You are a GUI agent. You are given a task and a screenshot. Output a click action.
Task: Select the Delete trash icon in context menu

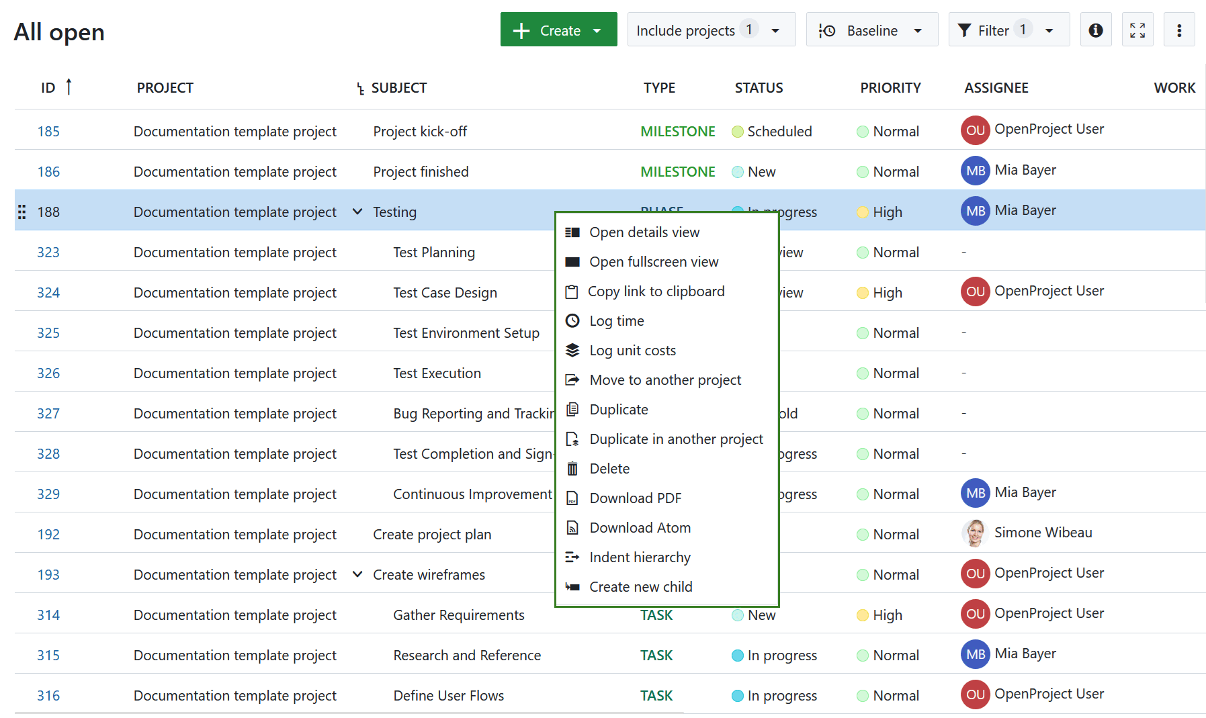pos(572,468)
